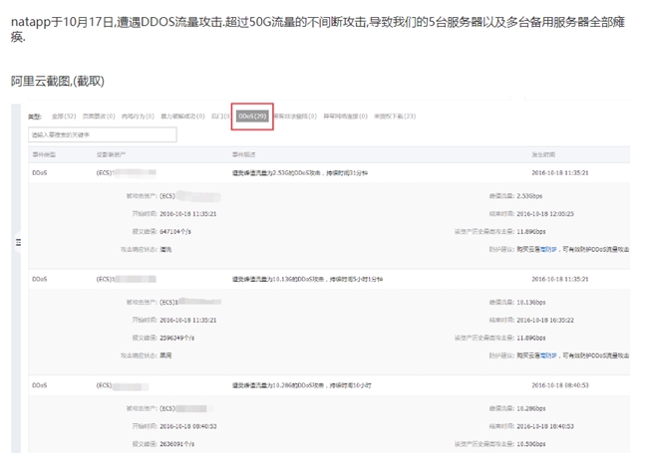The width and height of the screenshot is (648, 466).
Task: Click the first 事件类型 column header
Action: point(44,154)
